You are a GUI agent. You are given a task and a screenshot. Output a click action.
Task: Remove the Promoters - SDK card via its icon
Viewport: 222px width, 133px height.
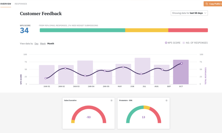tap(166, 100)
